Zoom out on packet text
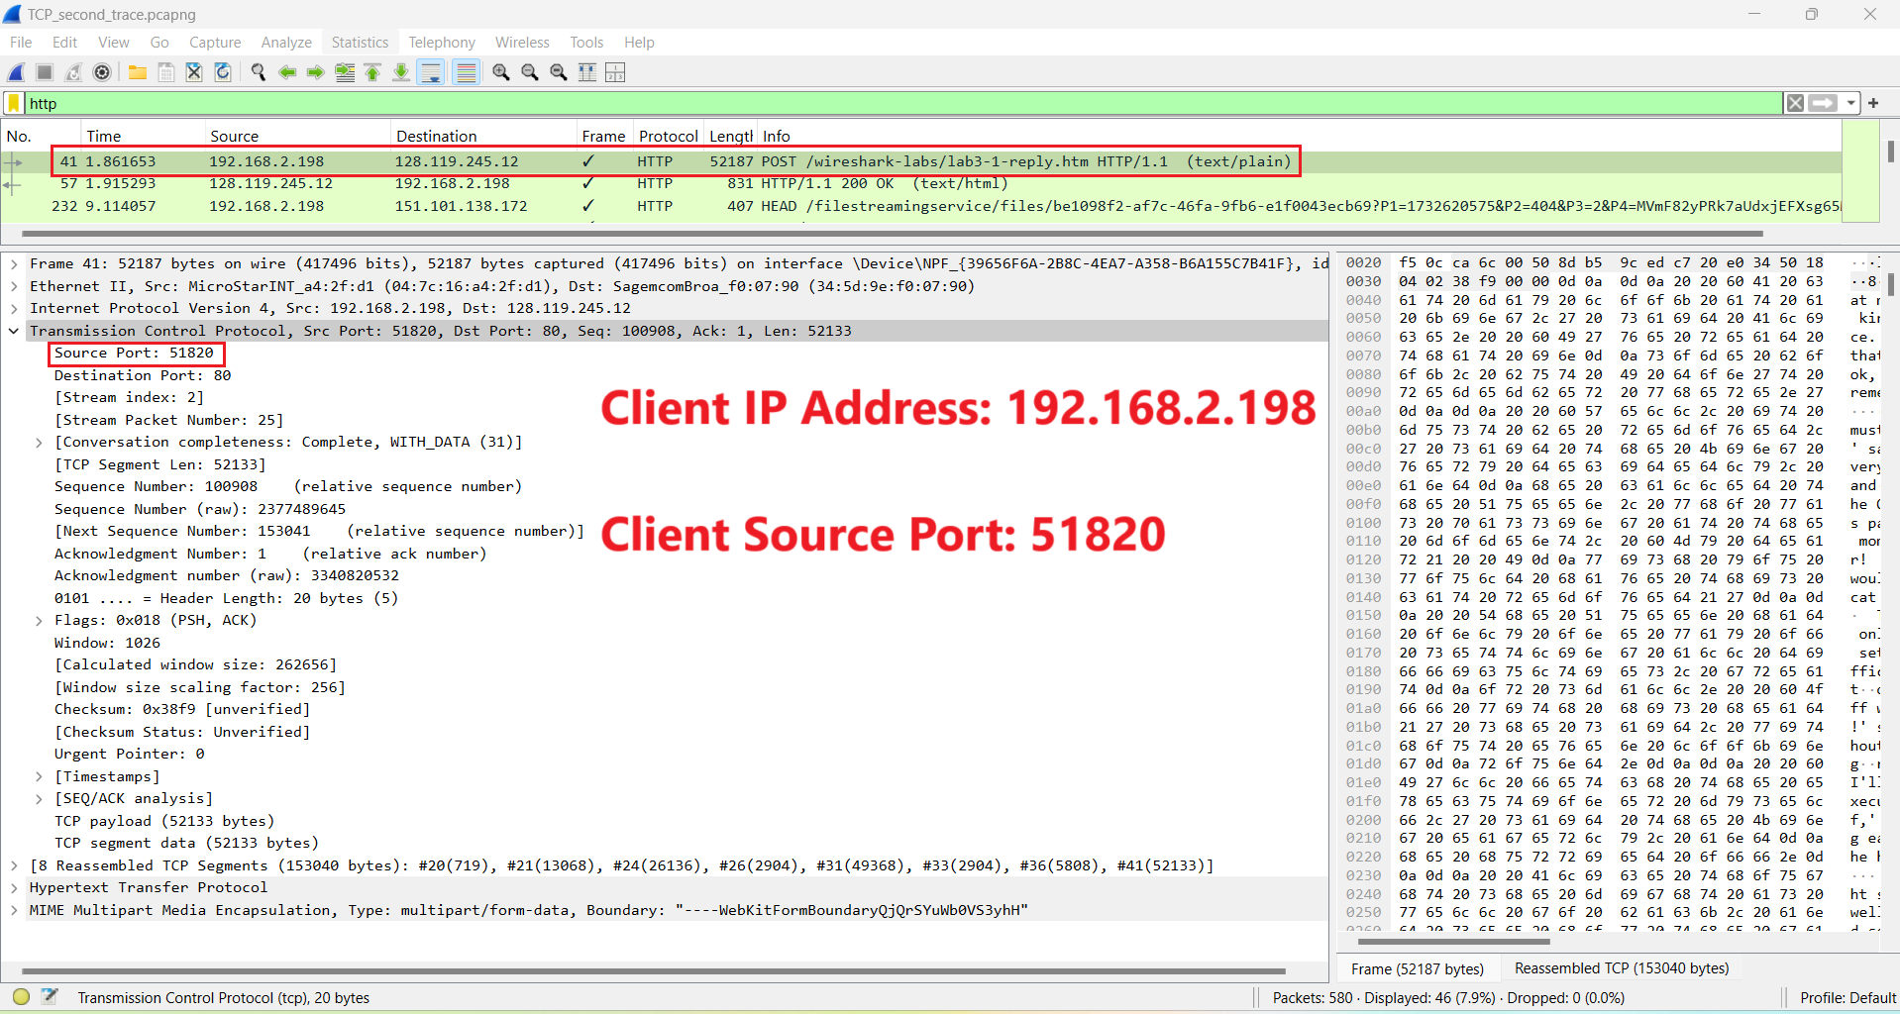 530,72
